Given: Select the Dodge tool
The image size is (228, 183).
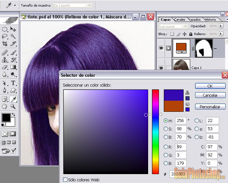Looking at the screenshot, I should click(13, 74).
